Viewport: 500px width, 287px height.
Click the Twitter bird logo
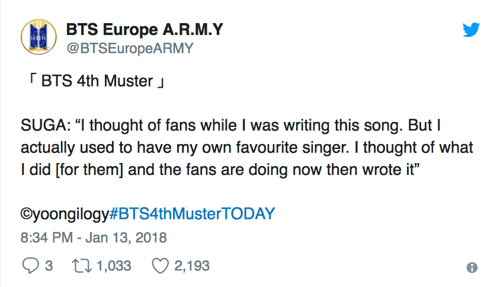tap(472, 30)
